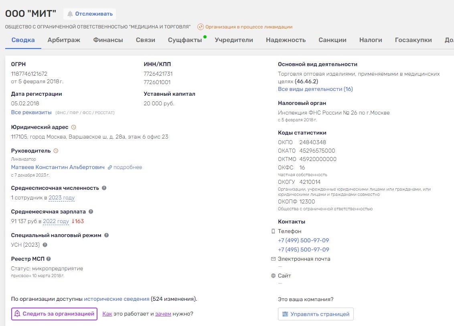This screenshot has height=326, width=454.
Task: Click the Следить за организацией button
Action: click(55, 314)
